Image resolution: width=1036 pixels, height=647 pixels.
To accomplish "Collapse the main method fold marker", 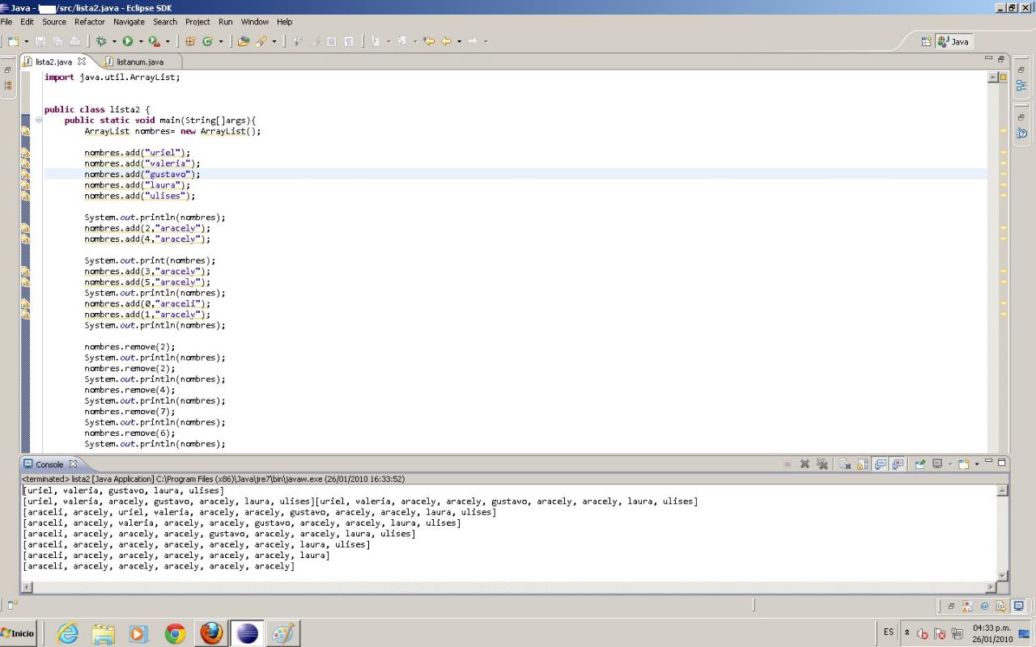I will pyautogui.click(x=38, y=121).
